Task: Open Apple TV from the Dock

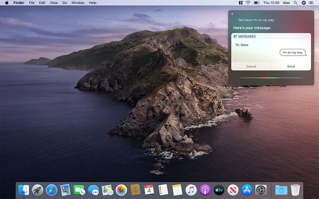Action: coord(219,190)
